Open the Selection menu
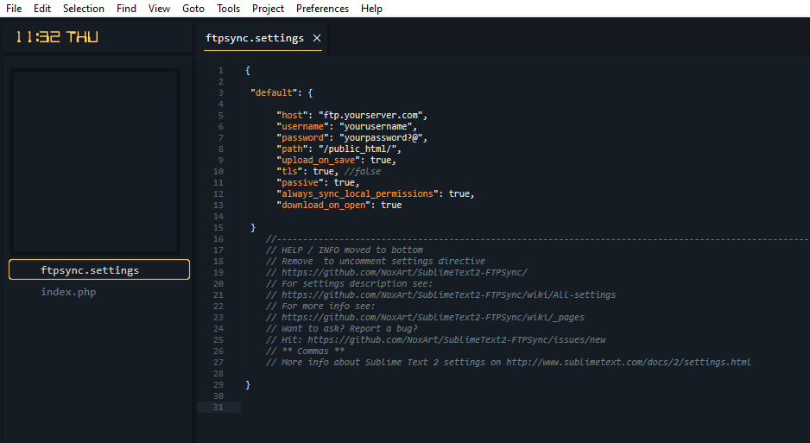 pos(84,9)
